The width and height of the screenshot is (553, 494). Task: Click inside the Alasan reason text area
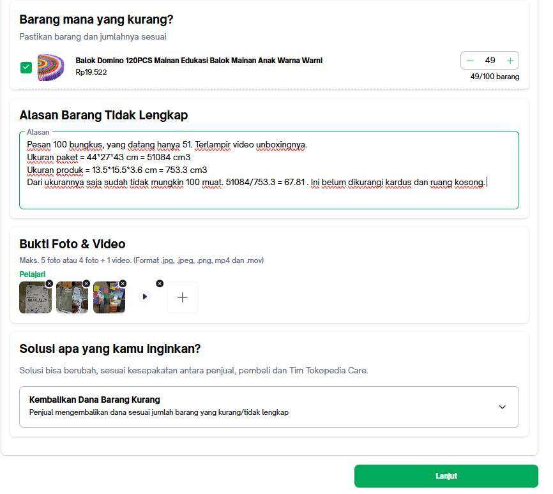[269, 170]
